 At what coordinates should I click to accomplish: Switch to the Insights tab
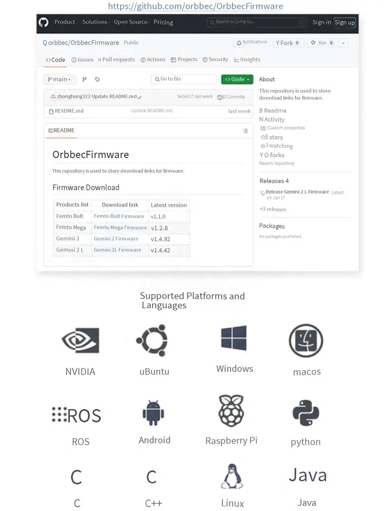pos(247,60)
